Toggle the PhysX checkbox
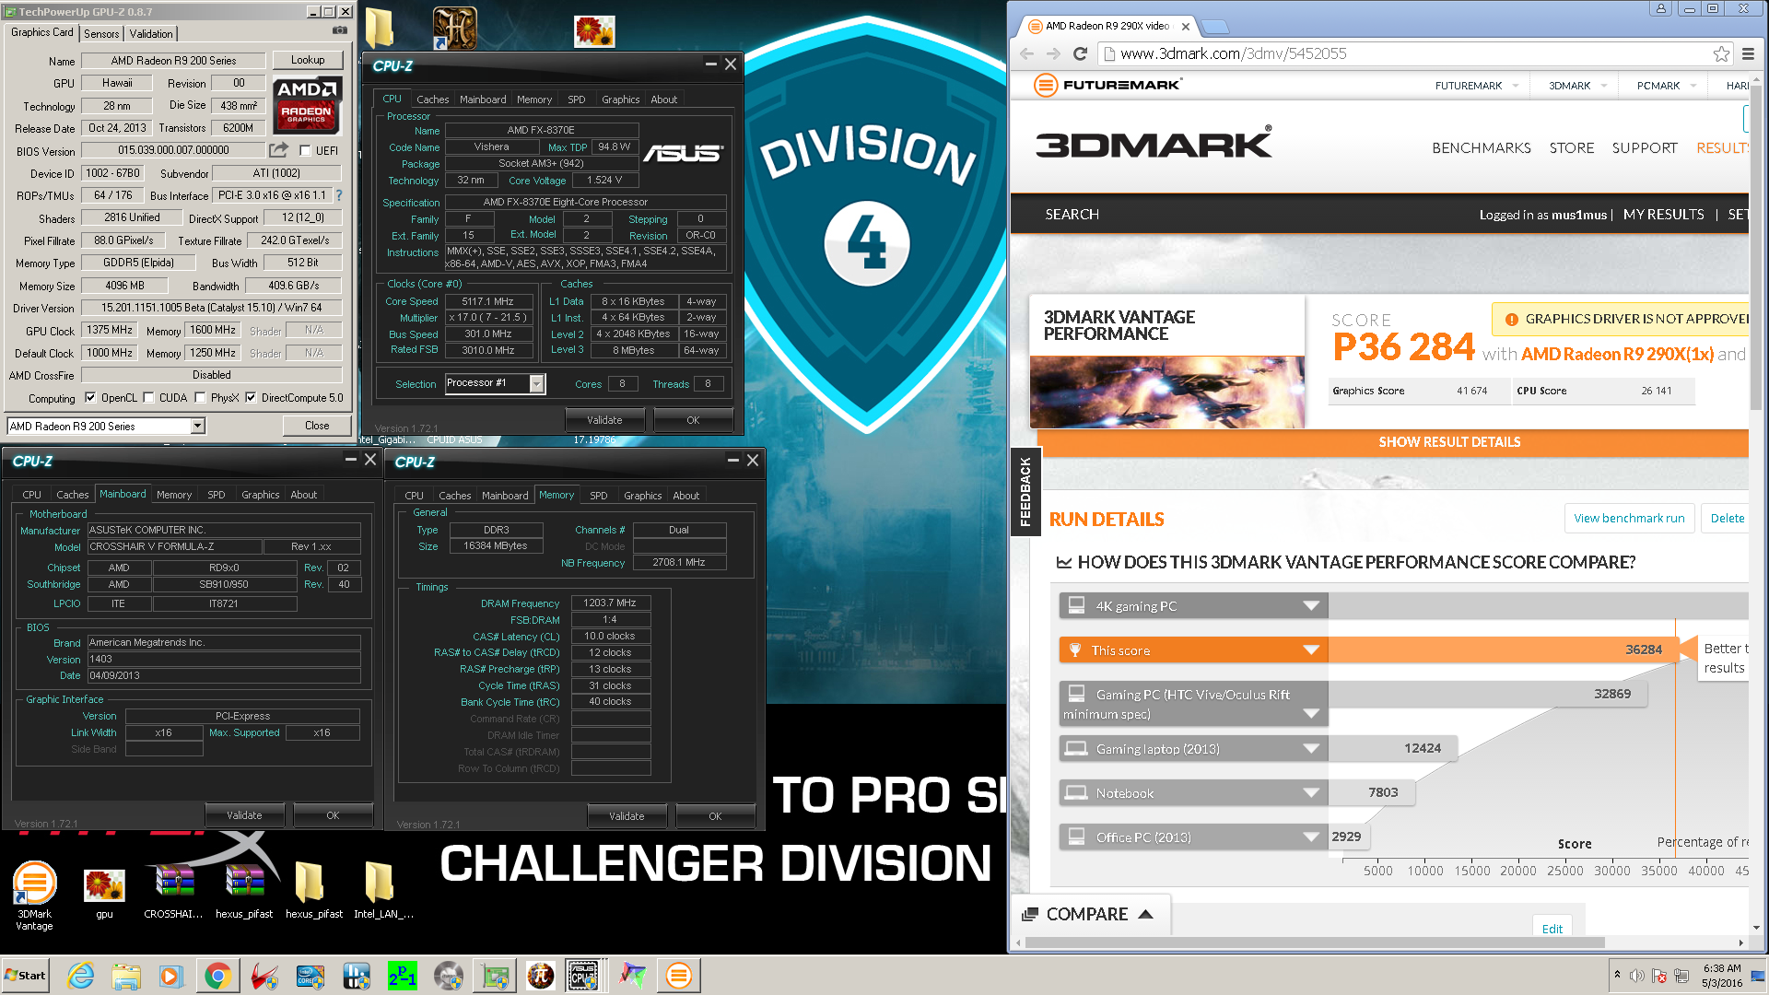Screen dimensions: 1769x995 200,398
